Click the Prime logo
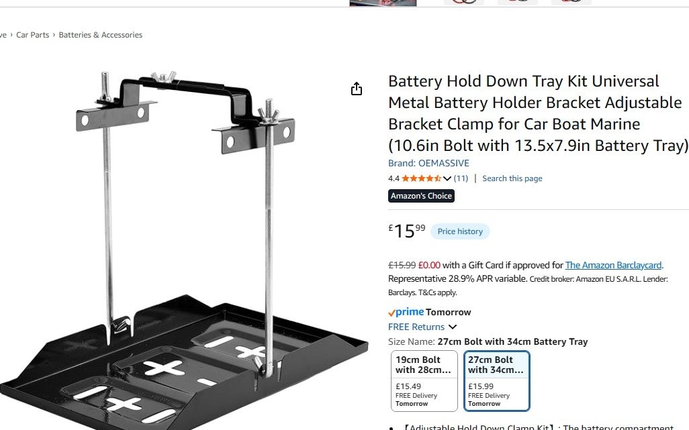 pos(406,312)
